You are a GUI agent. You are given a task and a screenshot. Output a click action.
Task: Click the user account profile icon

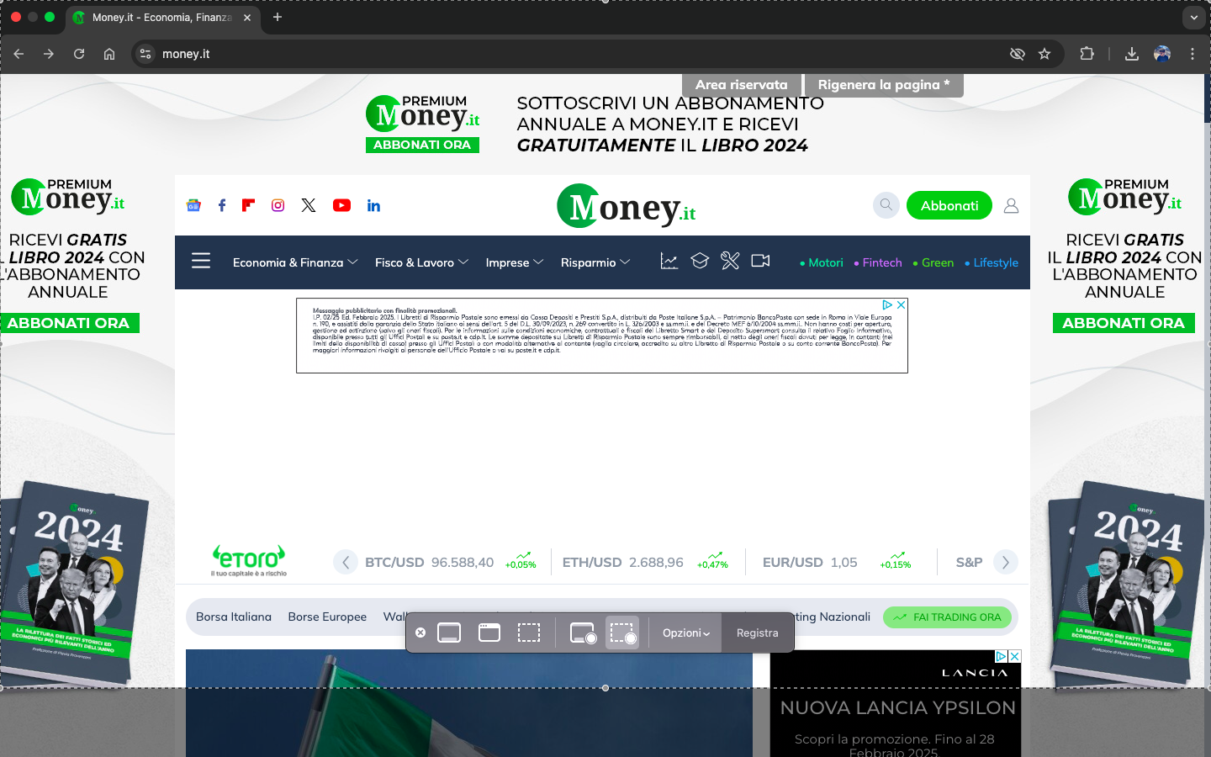coord(1011,205)
